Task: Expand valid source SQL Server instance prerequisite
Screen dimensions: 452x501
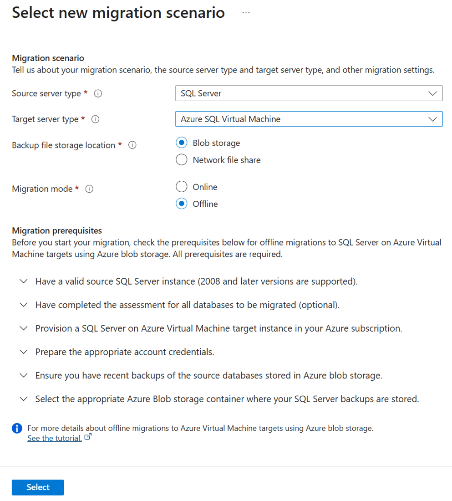Action: pyautogui.click(x=24, y=281)
